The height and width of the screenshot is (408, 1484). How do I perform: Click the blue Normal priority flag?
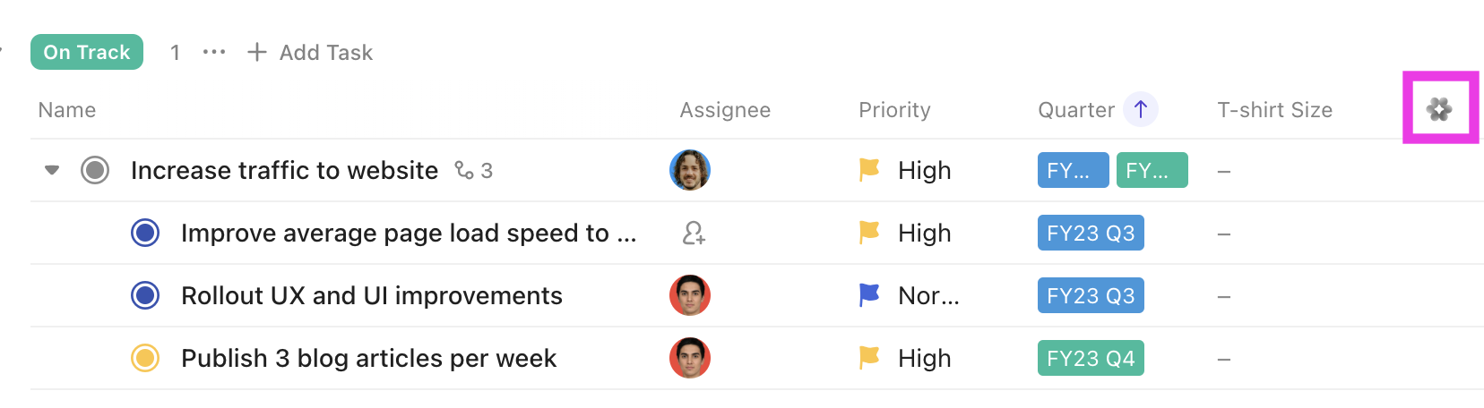[869, 295]
